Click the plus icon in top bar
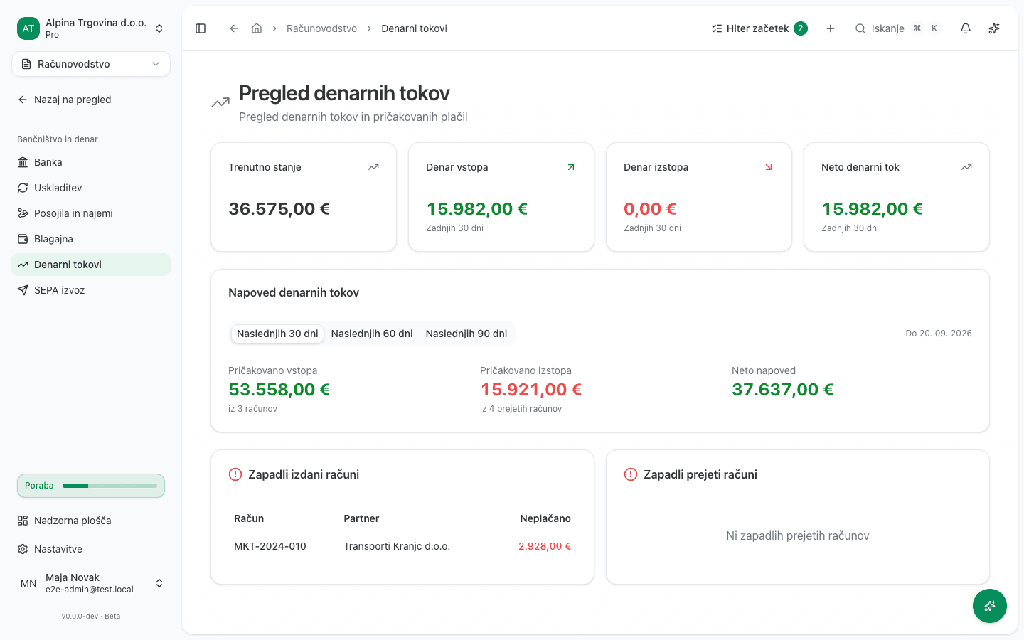 (831, 28)
